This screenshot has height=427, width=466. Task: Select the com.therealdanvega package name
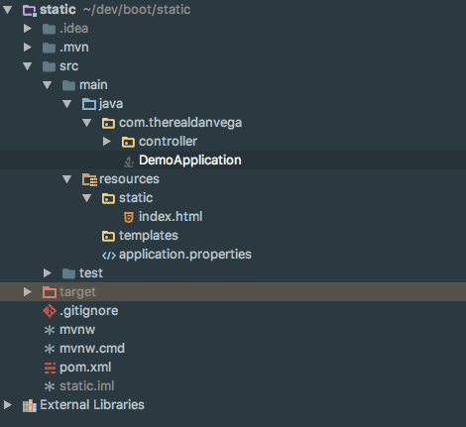[180, 123]
